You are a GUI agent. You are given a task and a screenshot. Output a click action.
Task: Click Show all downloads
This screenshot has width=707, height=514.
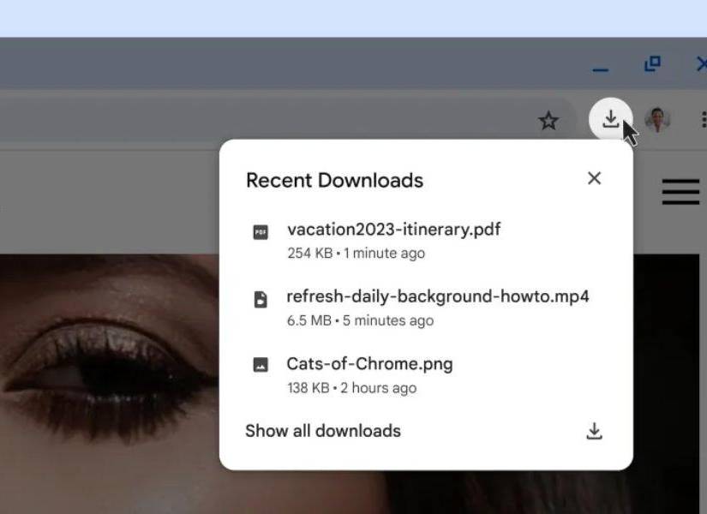coord(323,431)
